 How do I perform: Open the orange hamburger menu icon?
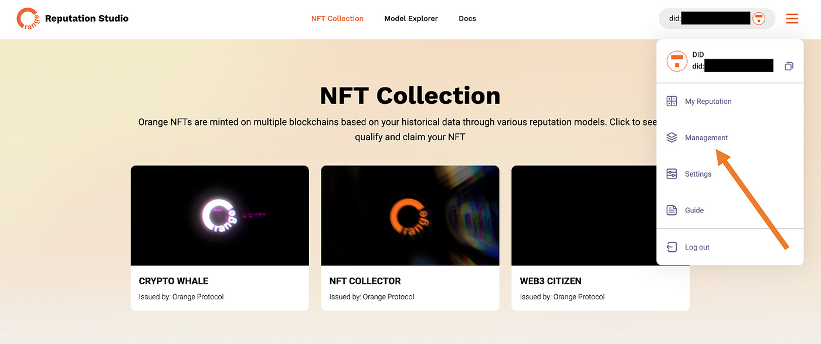792,19
